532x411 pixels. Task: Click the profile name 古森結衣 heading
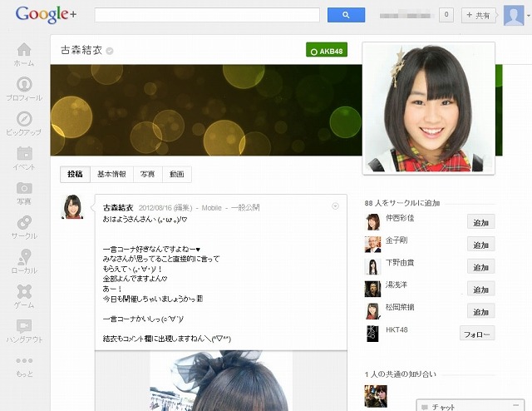81,50
